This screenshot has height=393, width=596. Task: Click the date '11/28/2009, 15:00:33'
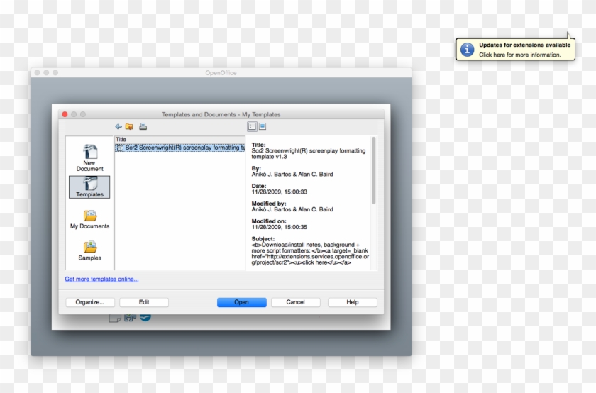coord(280,192)
